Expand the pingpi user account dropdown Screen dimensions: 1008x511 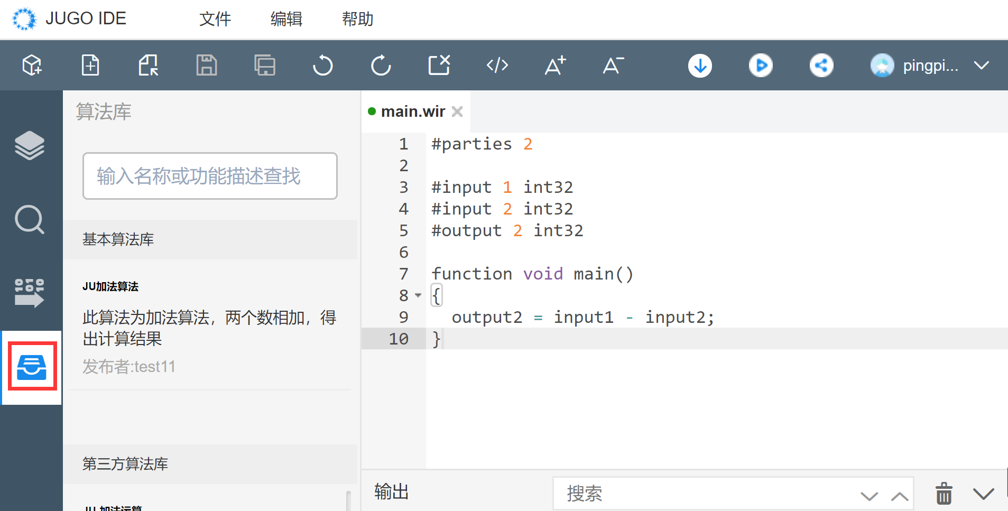point(982,66)
